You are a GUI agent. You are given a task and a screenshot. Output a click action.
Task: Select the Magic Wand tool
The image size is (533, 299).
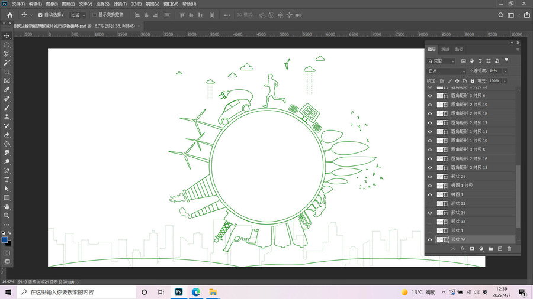(x=7, y=63)
